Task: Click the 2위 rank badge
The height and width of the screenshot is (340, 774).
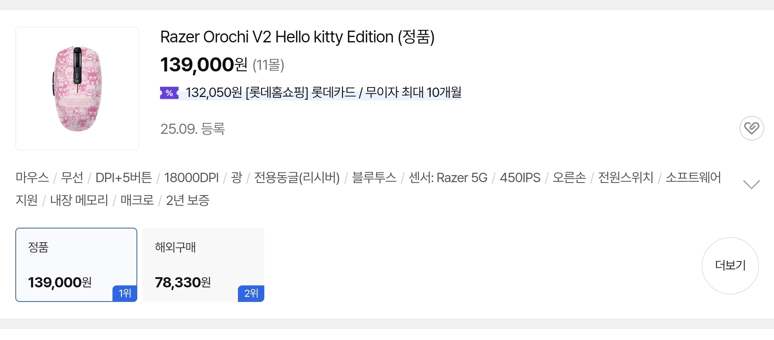Action: [251, 293]
